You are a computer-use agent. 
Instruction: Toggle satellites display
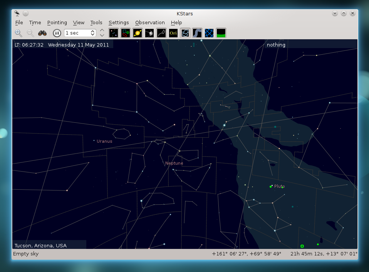point(149,33)
